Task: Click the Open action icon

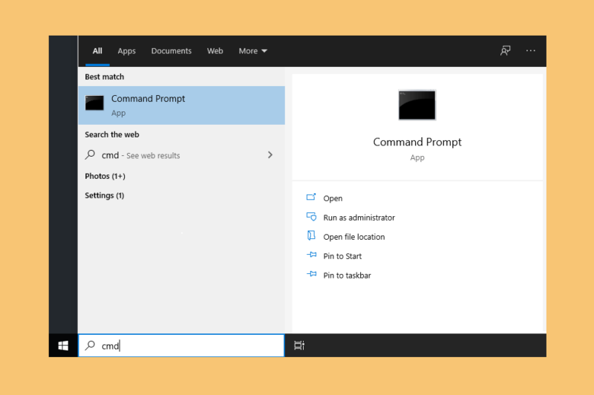Action: point(311,197)
